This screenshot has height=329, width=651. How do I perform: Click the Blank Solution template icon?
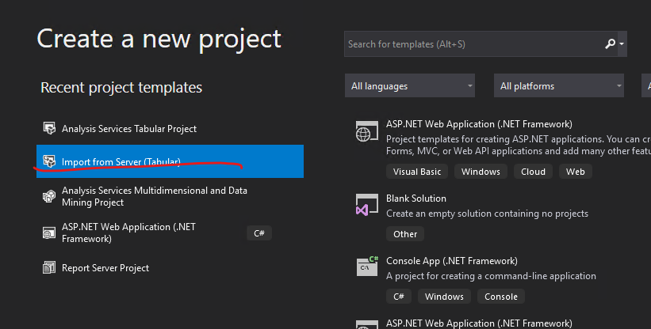click(367, 205)
